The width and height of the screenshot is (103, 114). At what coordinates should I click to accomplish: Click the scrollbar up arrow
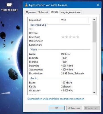pyautogui.click(x=94, y=19)
